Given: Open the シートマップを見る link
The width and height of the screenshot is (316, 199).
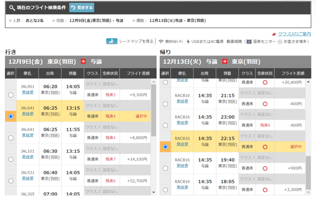Looking at the screenshot, I should pos(136,41).
